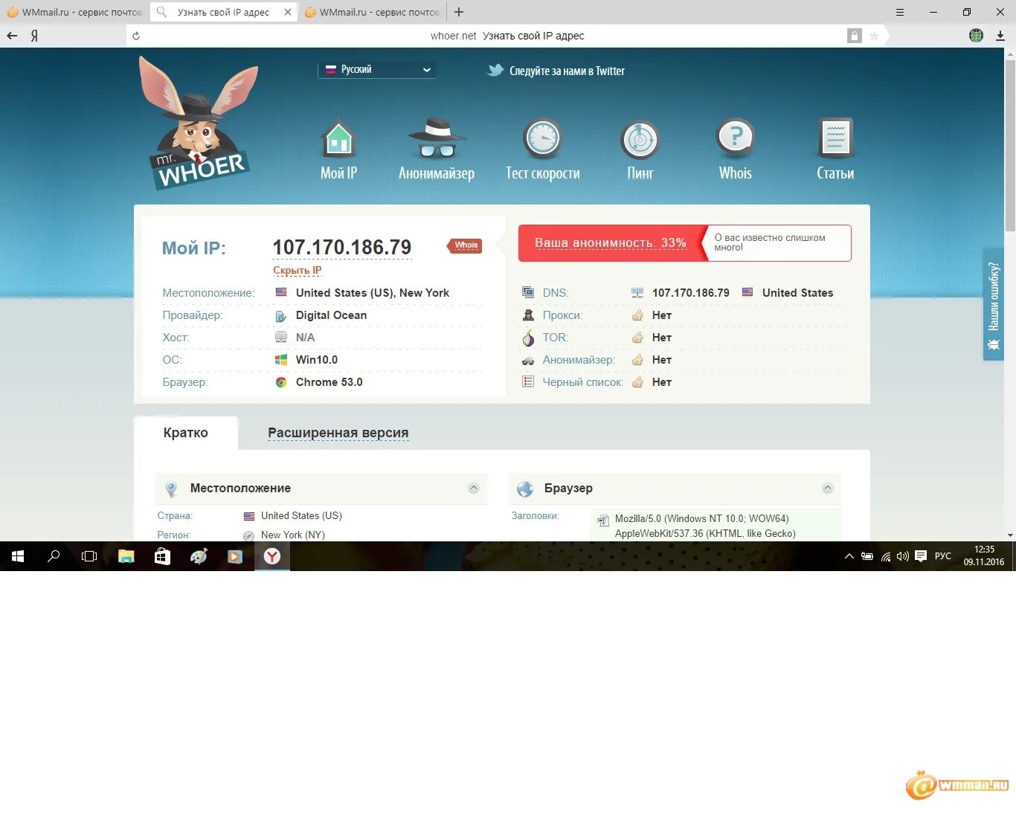Bookmark page with the star icon
Screen dimensions: 1016x815
point(875,36)
